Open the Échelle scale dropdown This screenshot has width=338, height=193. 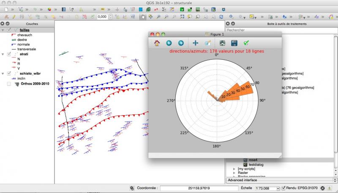pos(277,188)
